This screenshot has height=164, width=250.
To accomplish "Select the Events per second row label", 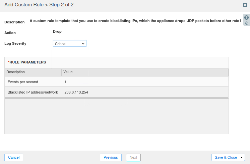I will [23, 82].
